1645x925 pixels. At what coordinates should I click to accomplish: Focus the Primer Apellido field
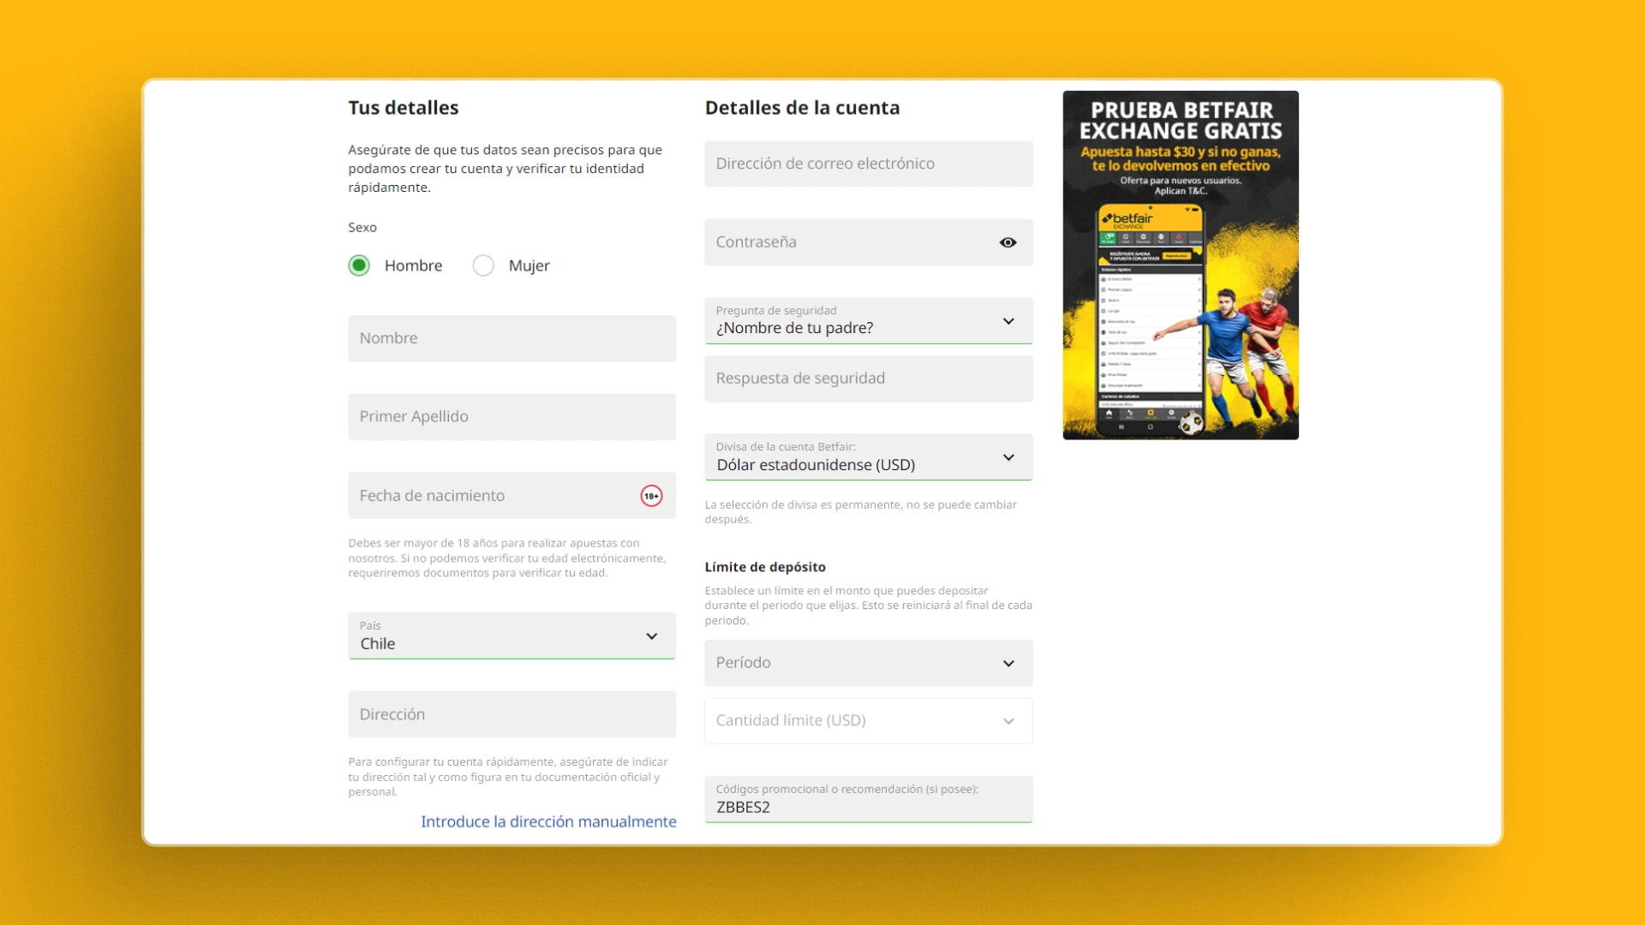[511, 417]
